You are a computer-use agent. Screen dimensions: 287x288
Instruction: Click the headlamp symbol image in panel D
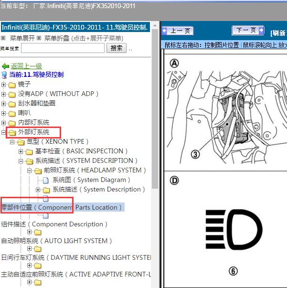[234, 229]
